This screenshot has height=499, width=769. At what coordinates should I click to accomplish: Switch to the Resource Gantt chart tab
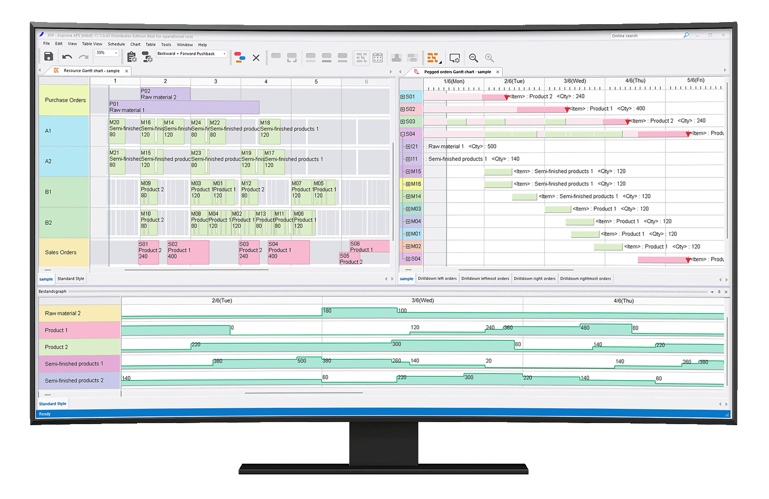[91, 70]
